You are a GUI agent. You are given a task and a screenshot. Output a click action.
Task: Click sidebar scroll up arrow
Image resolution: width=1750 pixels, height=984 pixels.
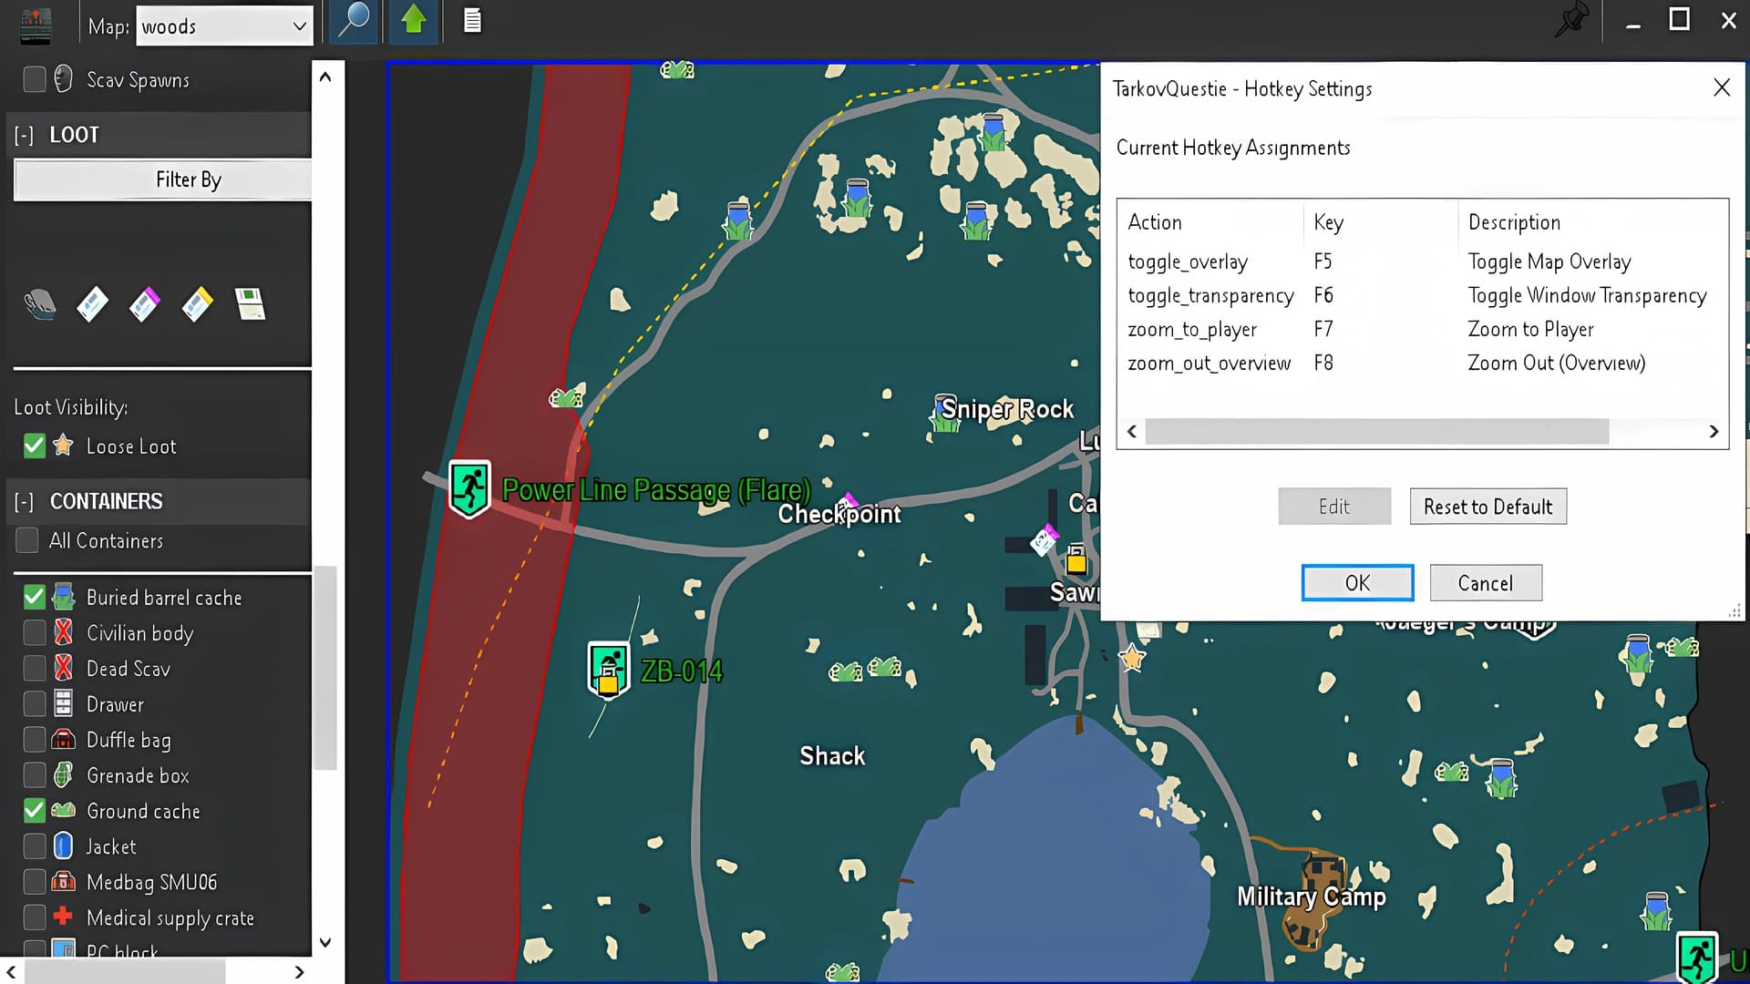point(325,77)
